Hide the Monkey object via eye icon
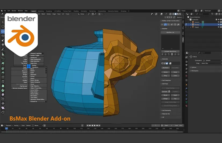Viewport: 222px width, 143px height. pyautogui.click(x=219, y=25)
